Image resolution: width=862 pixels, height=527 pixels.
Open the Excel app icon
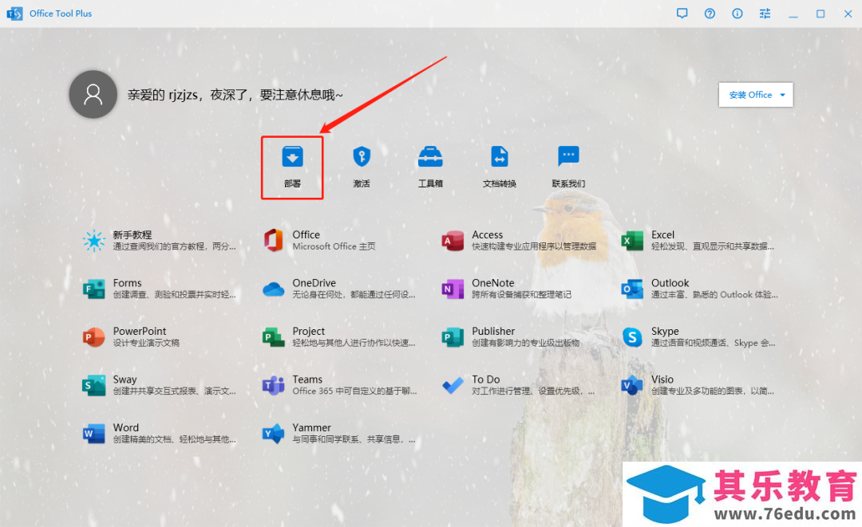632,241
